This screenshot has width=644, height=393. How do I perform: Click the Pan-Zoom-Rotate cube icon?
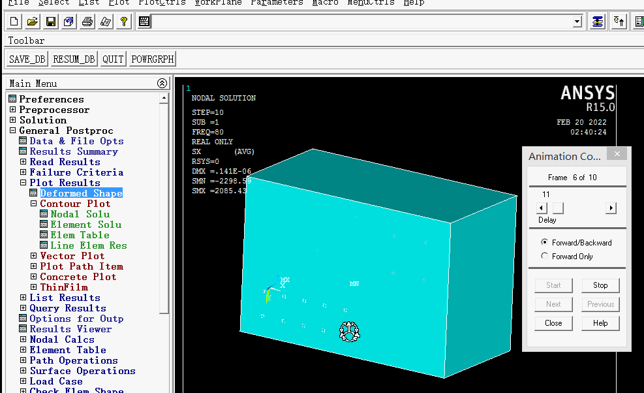point(69,22)
